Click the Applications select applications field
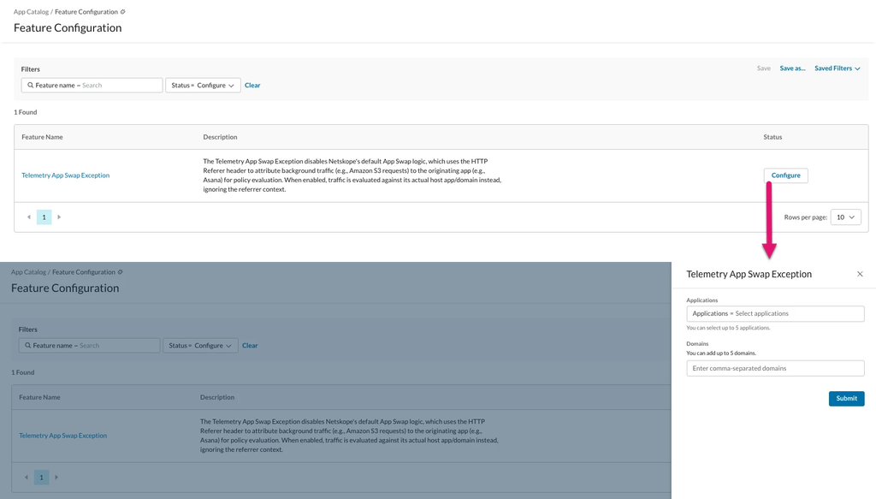This screenshot has height=499, width=876. coord(775,313)
